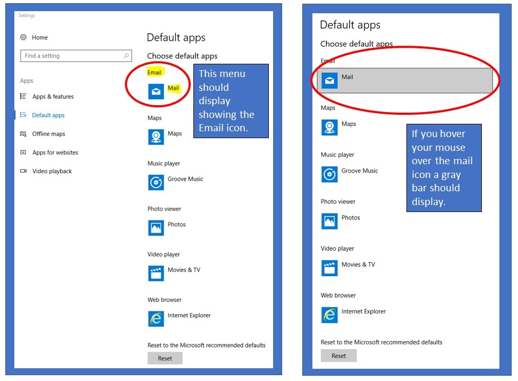Click the Internet Explorer icon in the right window
Viewport: 518px width, 381px height.
coord(329,315)
